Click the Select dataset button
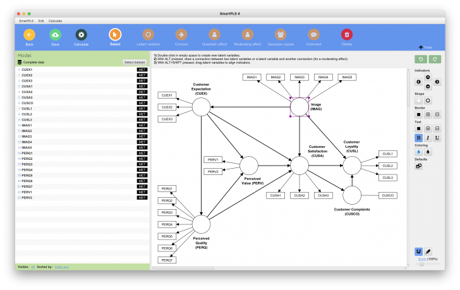Screen dimensions: 460x290 click(135, 62)
